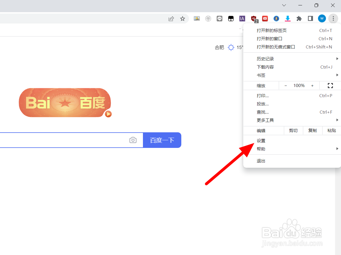The image size is (341, 255).
Task: Click the play badge on Baidu logo
Action: (108, 114)
